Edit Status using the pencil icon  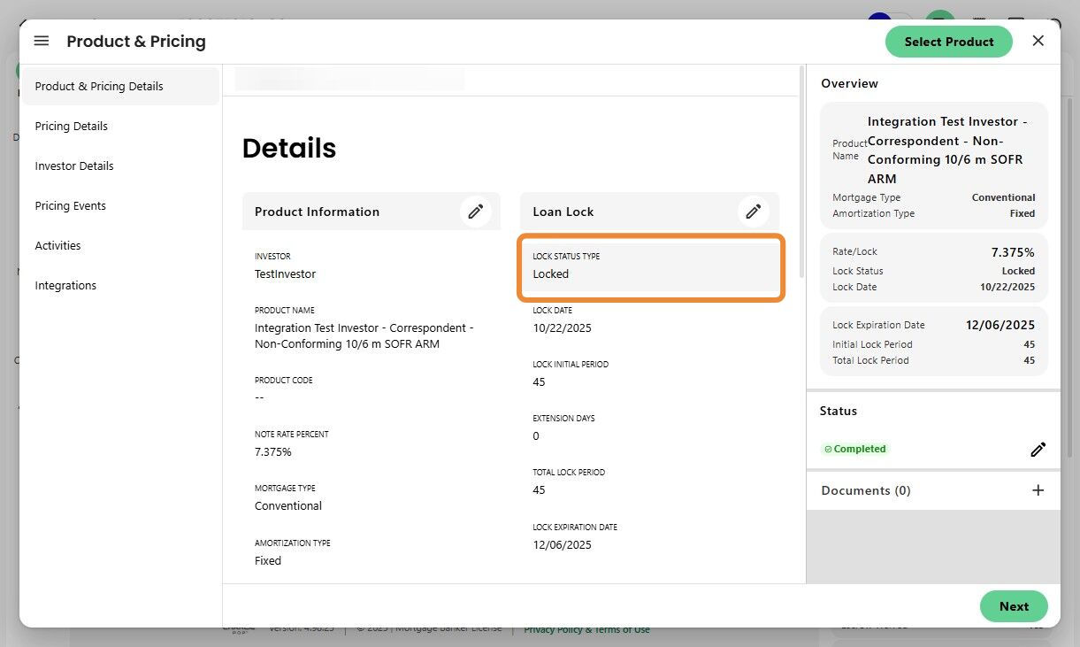[x=1038, y=450]
